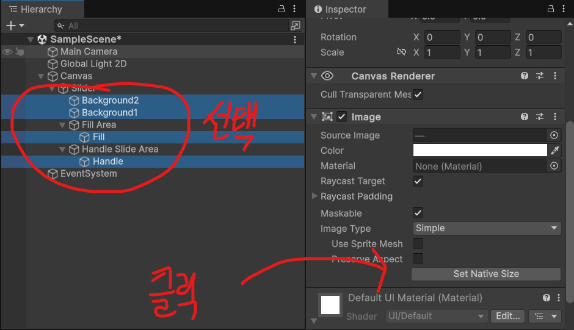The width and height of the screenshot is (574, 330).
Task: Collapse the Canvas hierarchy node
Action: (x=41, y=76)
